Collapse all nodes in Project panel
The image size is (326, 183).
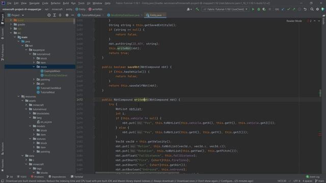coord(60,15)
